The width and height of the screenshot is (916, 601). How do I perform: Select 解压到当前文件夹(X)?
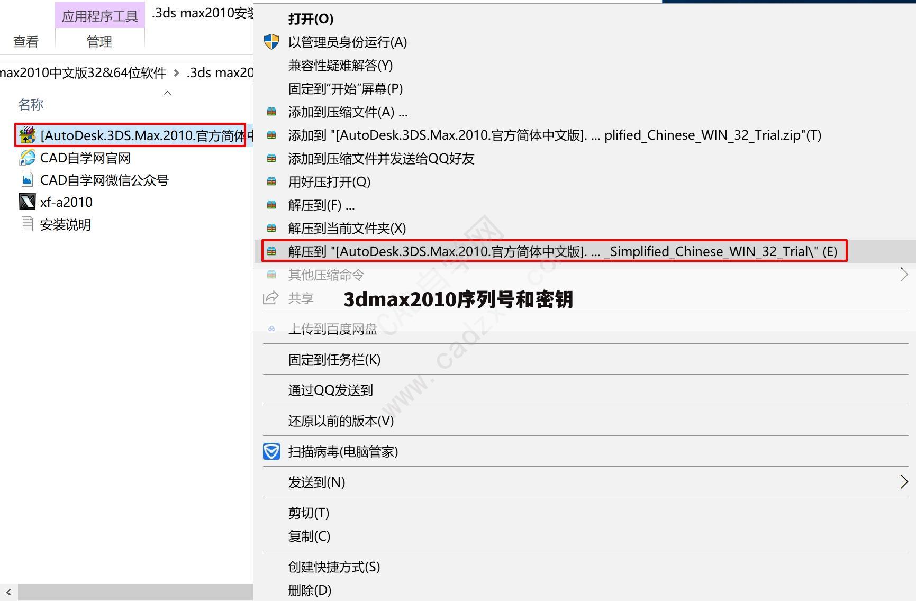point(347,229)
